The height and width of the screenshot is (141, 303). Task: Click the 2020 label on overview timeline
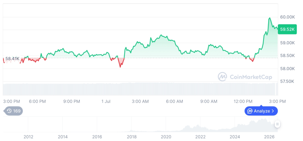pyautogui.click(x=166, y=137)
